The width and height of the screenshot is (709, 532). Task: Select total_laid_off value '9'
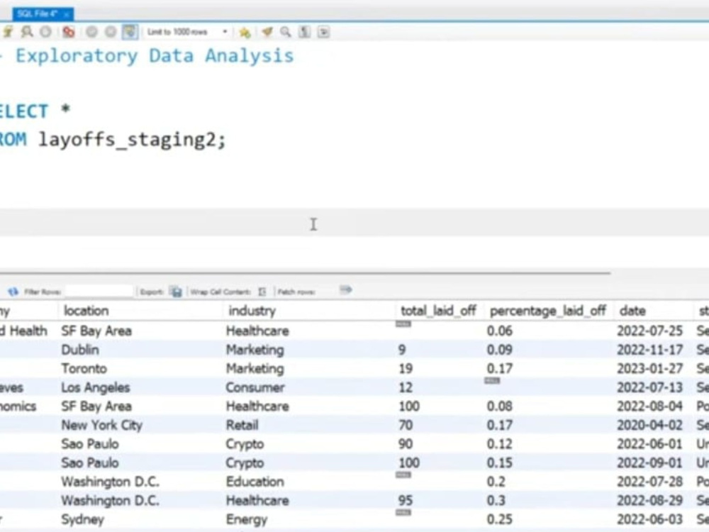coord(402,350)
